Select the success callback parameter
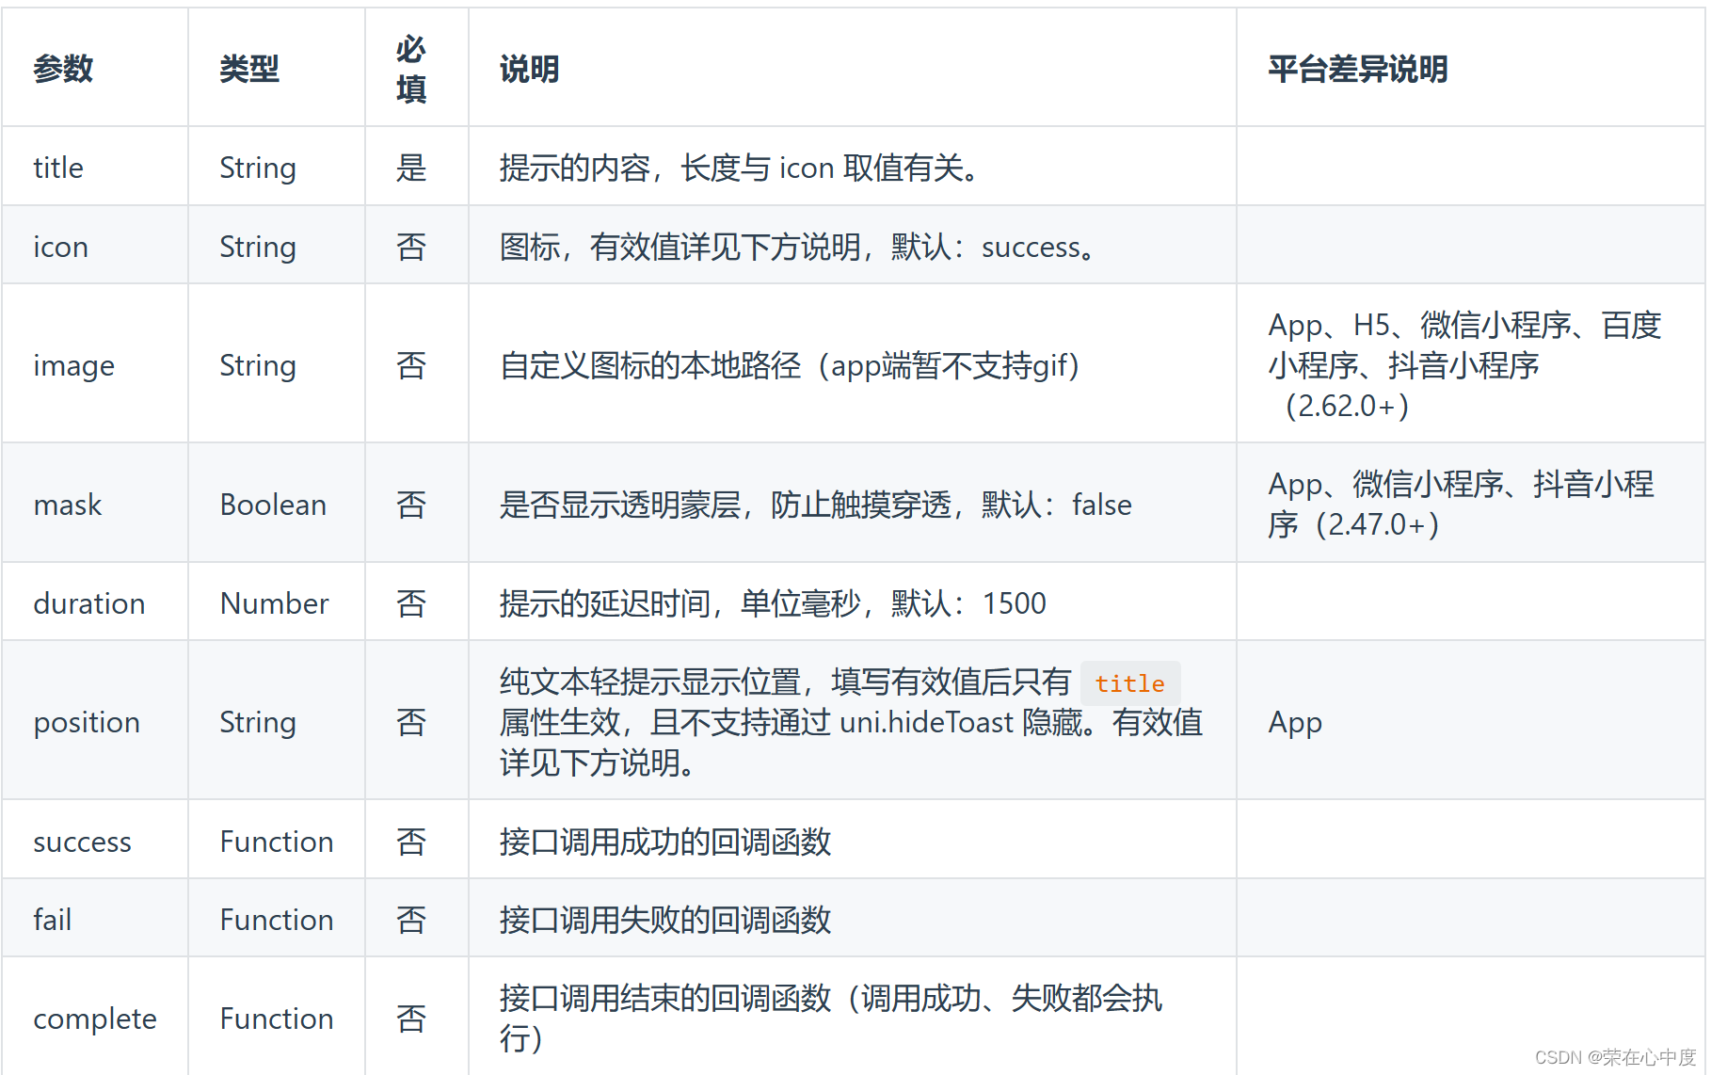 coord(82,841)
